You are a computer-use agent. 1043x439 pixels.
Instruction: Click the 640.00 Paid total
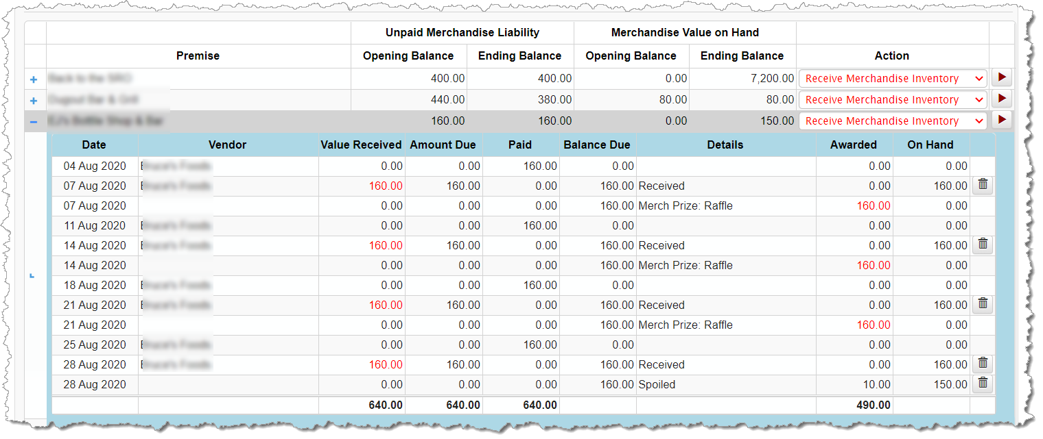(x=540, y=405)
